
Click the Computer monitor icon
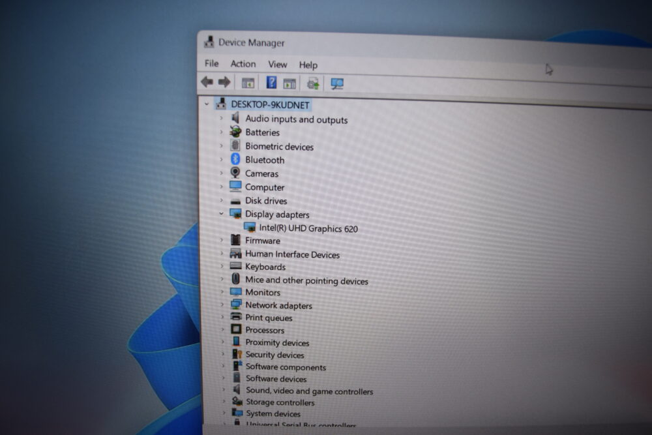(x=235, y=186)
